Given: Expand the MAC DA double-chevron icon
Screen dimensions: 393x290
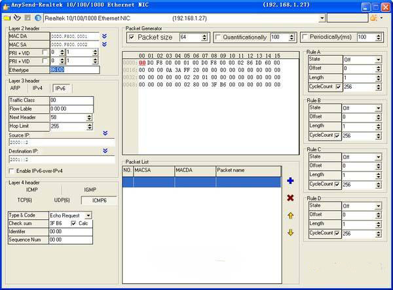Looking at the screenshot, I should [105, 36].
